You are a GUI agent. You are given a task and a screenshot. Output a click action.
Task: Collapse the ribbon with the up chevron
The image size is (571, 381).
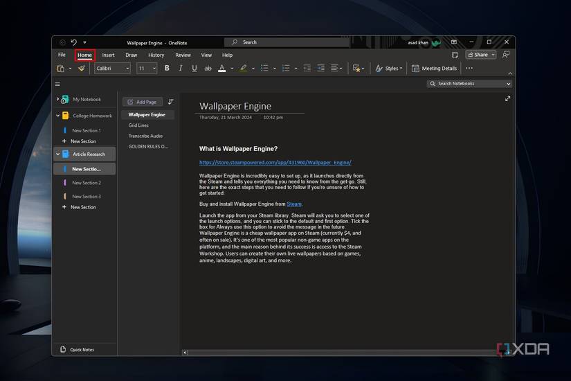pyautogui.click(x=510, y=73)
